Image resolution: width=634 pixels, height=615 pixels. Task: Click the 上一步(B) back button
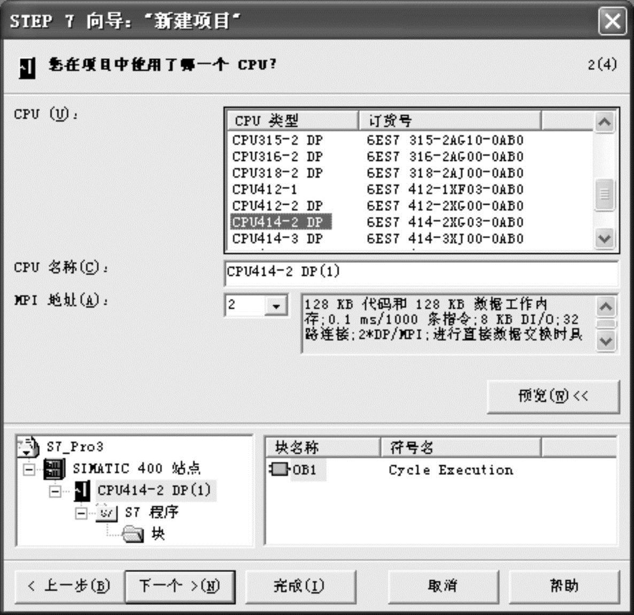pyautogui.click(x=69, y=586)
